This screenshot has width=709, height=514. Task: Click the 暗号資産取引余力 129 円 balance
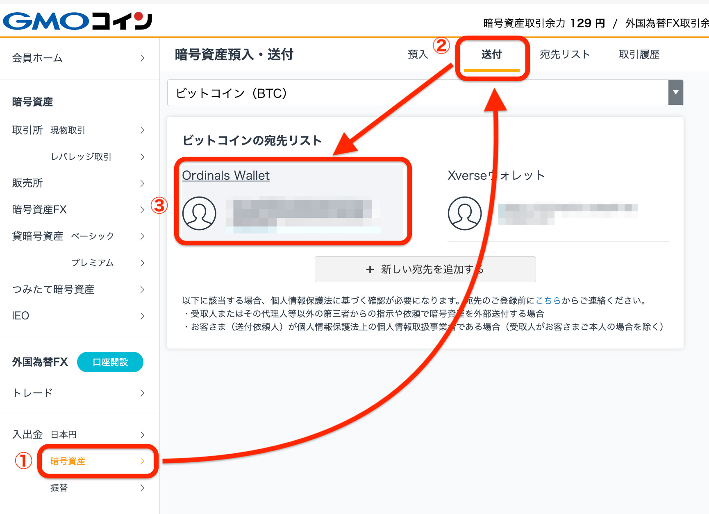click(544, 23)
